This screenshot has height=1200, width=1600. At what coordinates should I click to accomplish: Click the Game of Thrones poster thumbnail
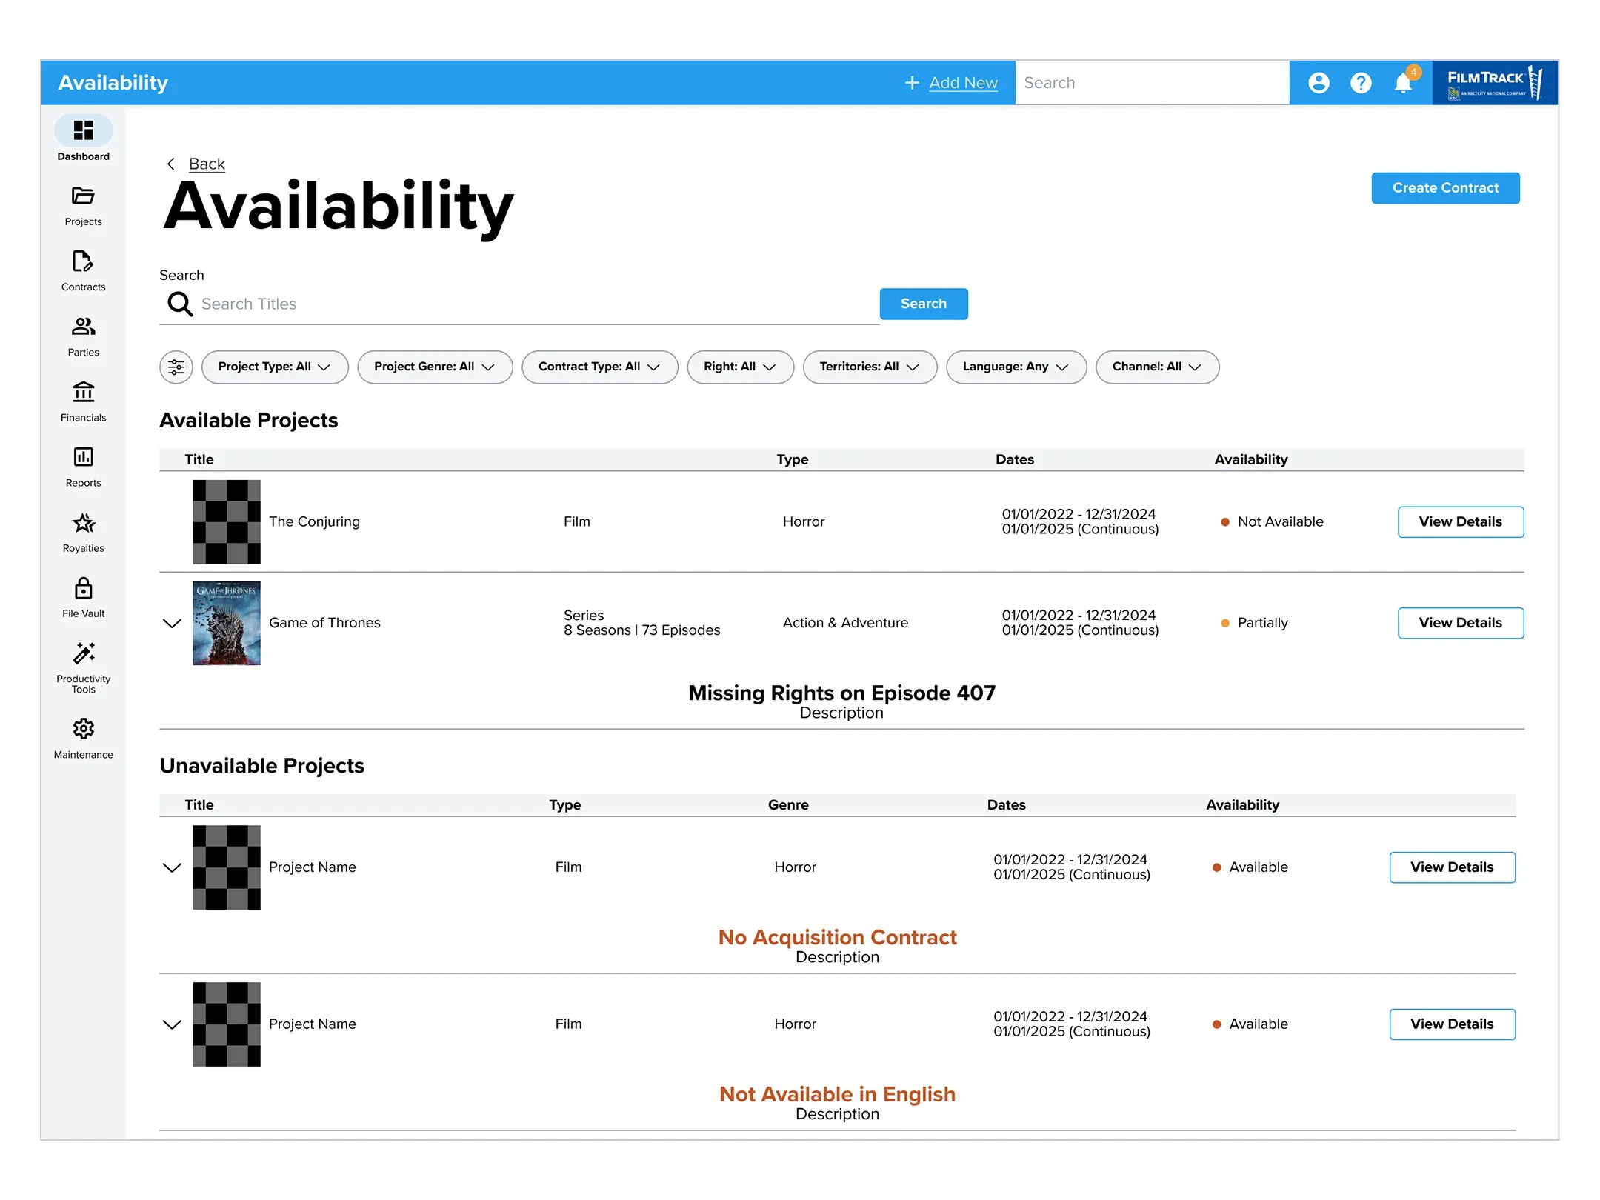click(x=227, y=624)
